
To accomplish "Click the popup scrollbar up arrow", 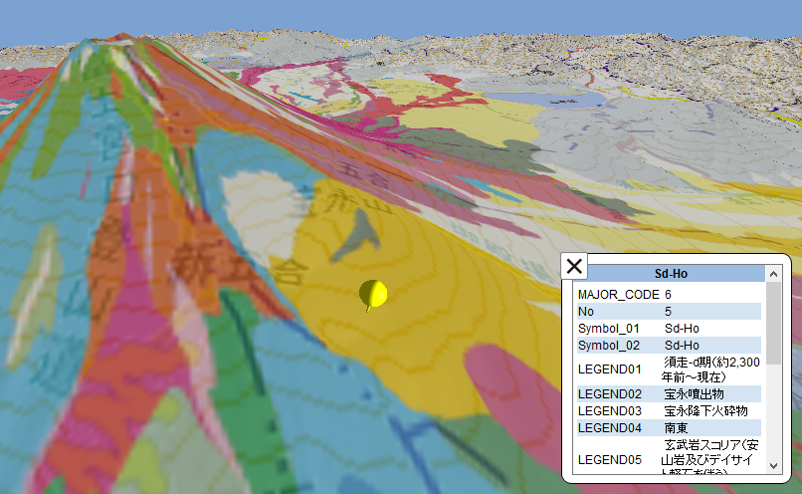I will (773, 274).
